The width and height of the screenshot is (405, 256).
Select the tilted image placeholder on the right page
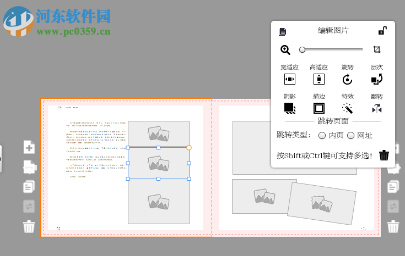click(322, 203)
